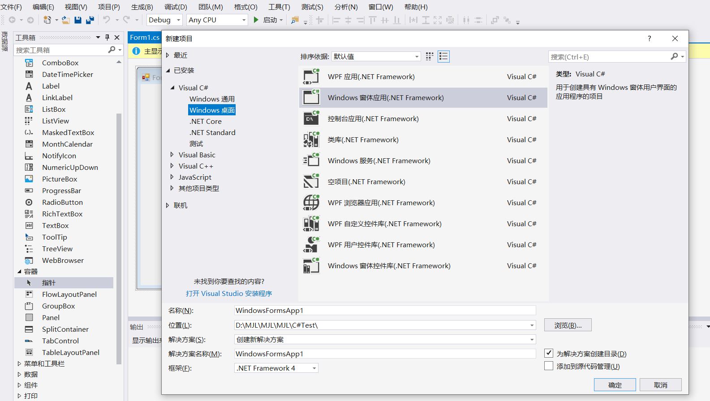Select Windows 窗体应用(.NET Framework) template row

click(x=423, y=97)
